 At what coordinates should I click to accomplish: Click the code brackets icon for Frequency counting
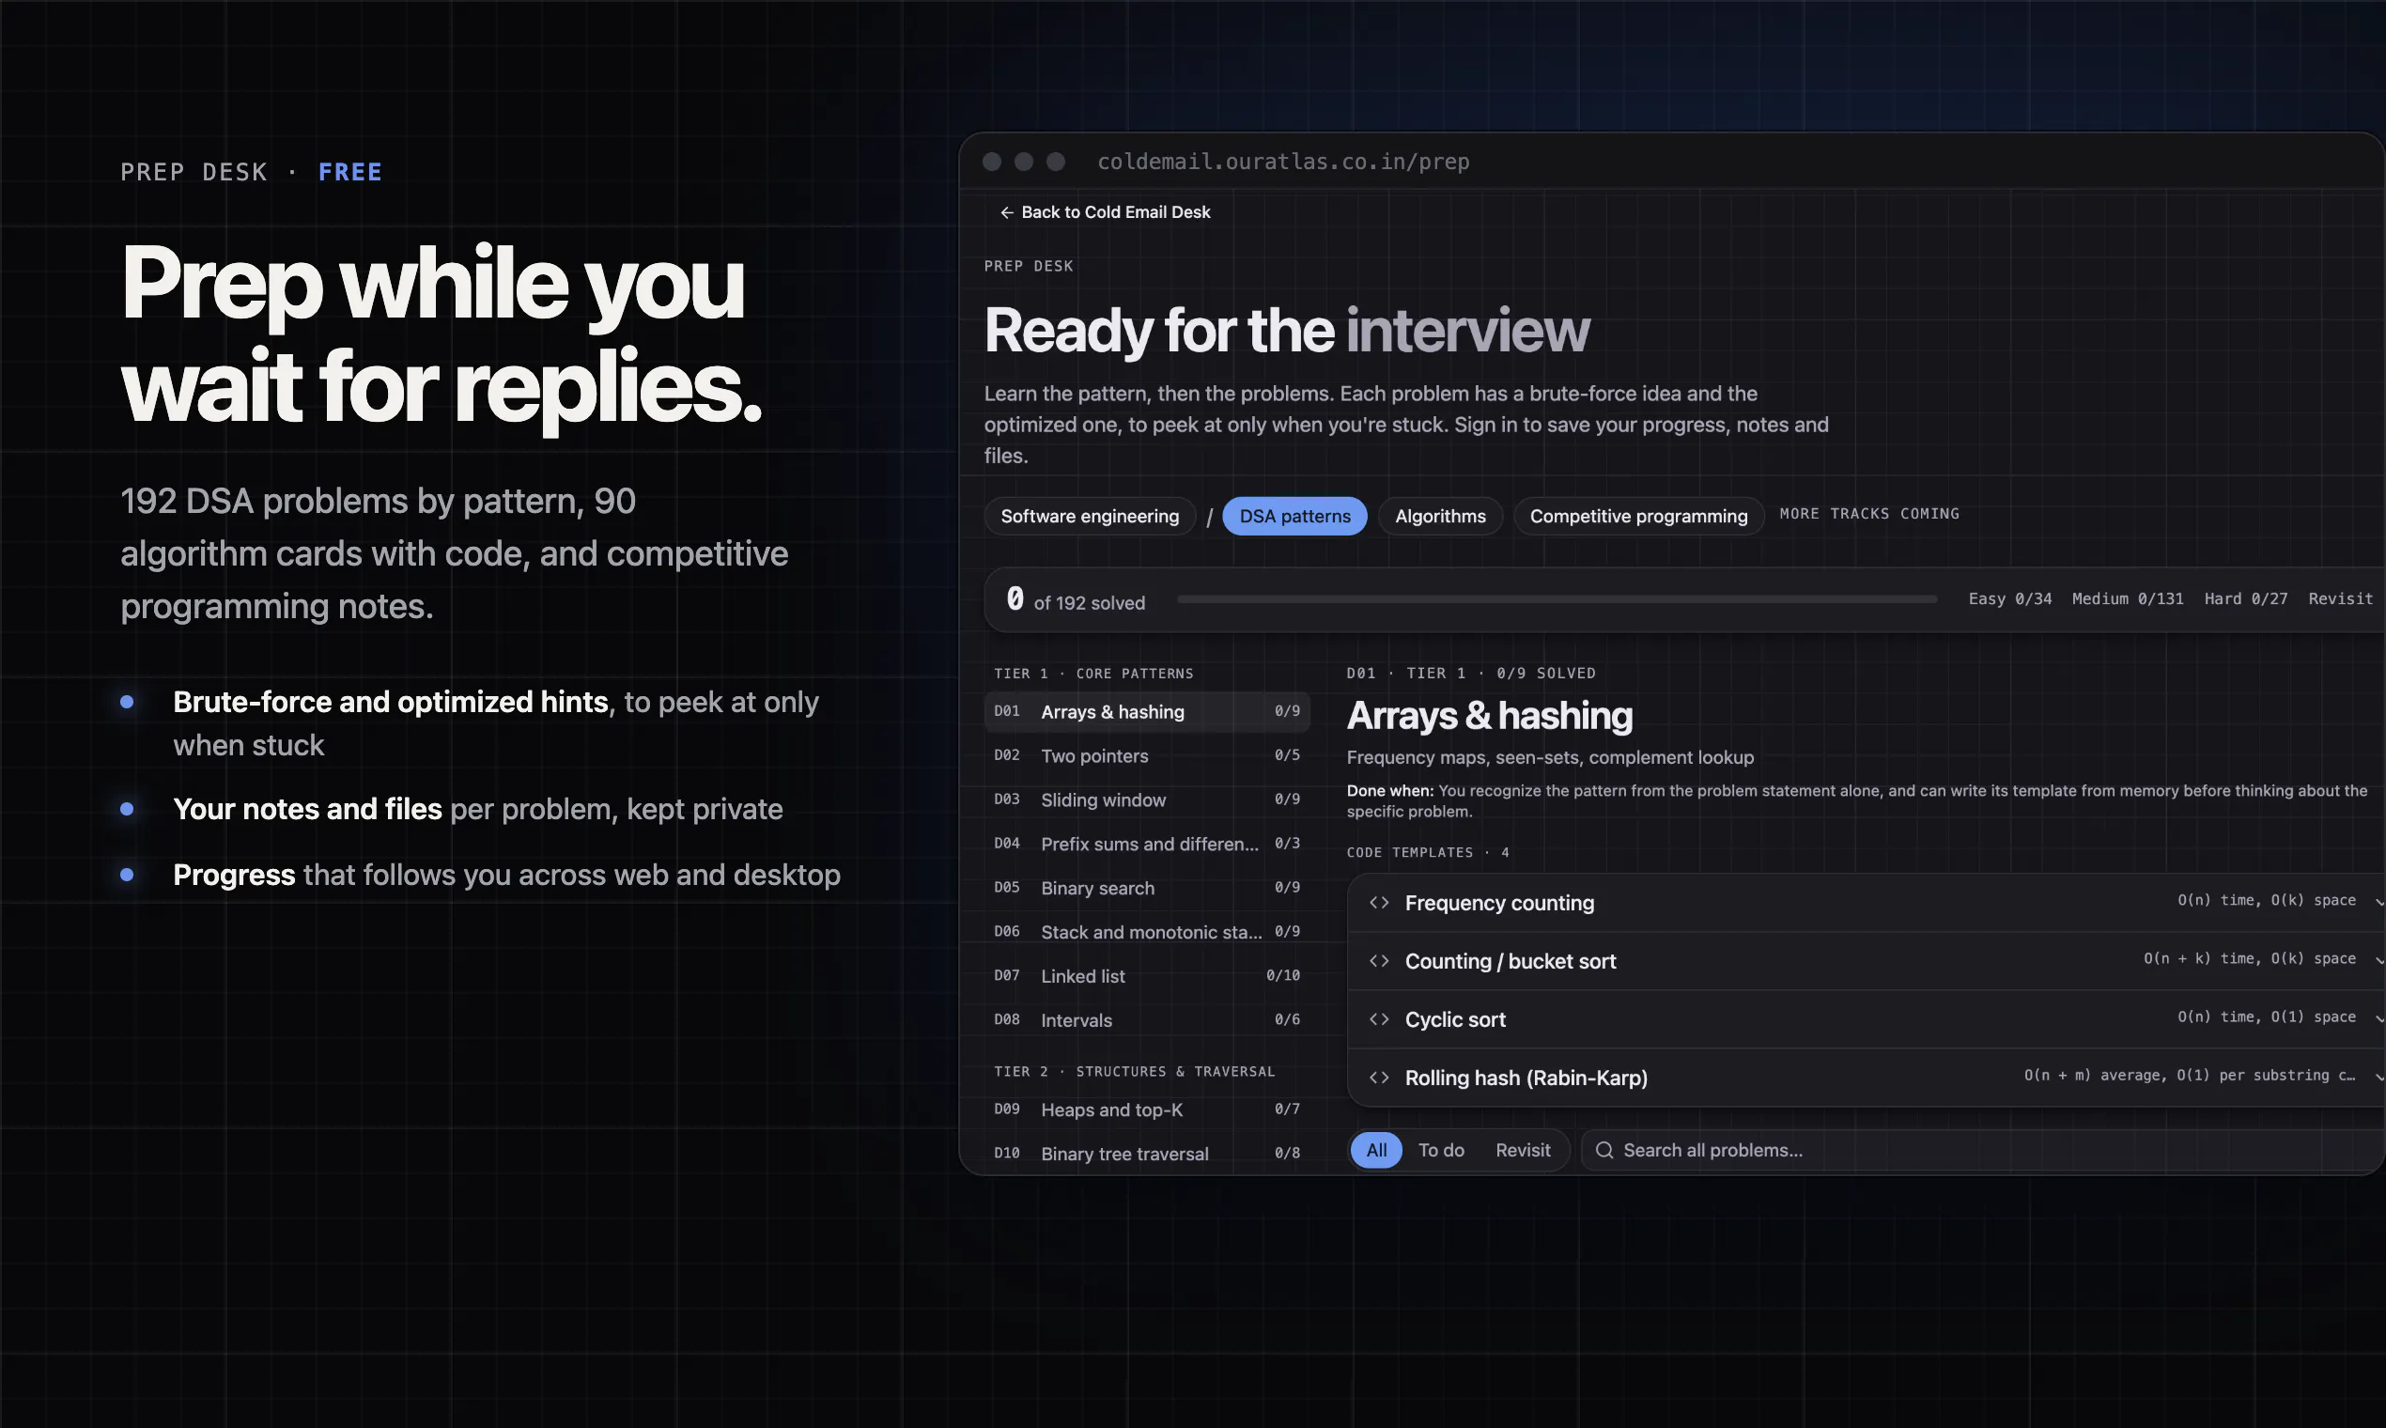(1379, 903)
